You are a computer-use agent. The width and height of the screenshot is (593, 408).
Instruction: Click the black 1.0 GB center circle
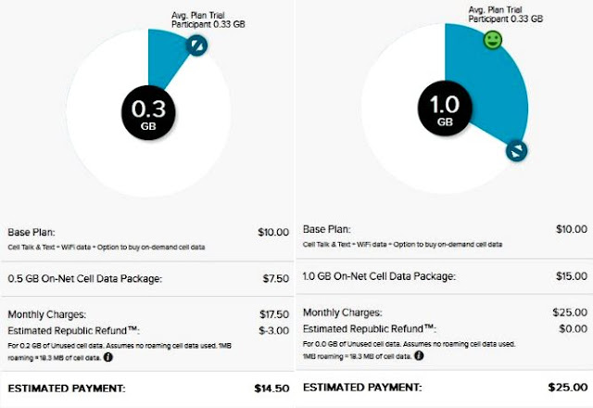point(445,108)
